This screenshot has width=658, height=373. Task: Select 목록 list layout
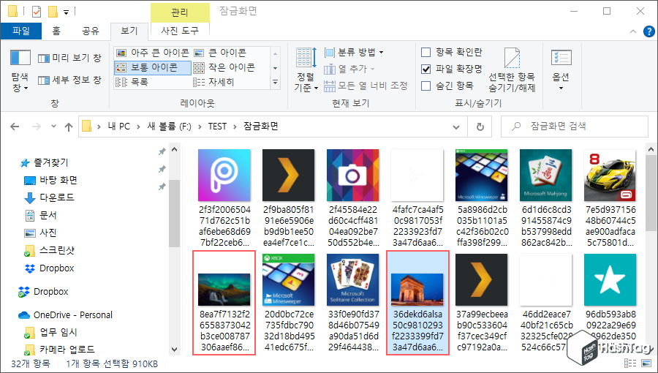coord(132,82)
